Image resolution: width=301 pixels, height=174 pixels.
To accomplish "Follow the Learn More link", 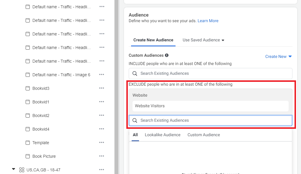I will pyautogui.click(x=208, y=21).
